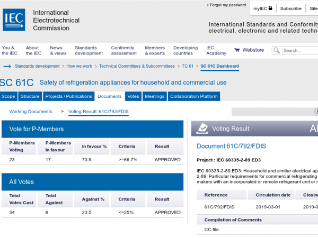Click the SC 61C title heading
The image size is (318, 238).
(16, 83)
